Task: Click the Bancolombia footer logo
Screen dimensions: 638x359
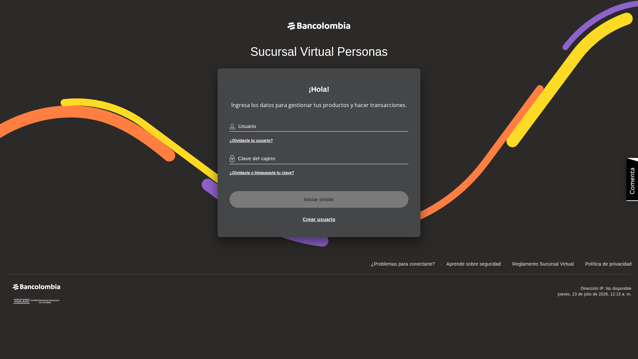Action: [x=37, y=287]
